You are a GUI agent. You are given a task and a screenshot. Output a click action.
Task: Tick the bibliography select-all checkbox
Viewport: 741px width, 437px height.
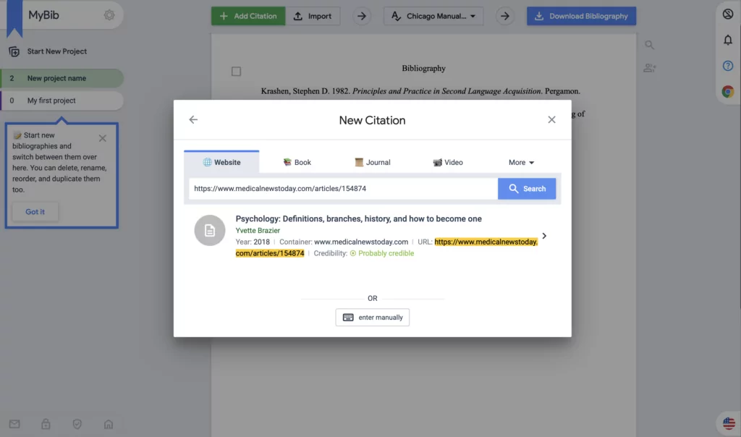coord(237,72)
